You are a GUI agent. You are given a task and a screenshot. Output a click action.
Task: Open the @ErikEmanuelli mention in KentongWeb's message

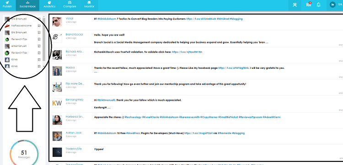click(x=106, y=100)
